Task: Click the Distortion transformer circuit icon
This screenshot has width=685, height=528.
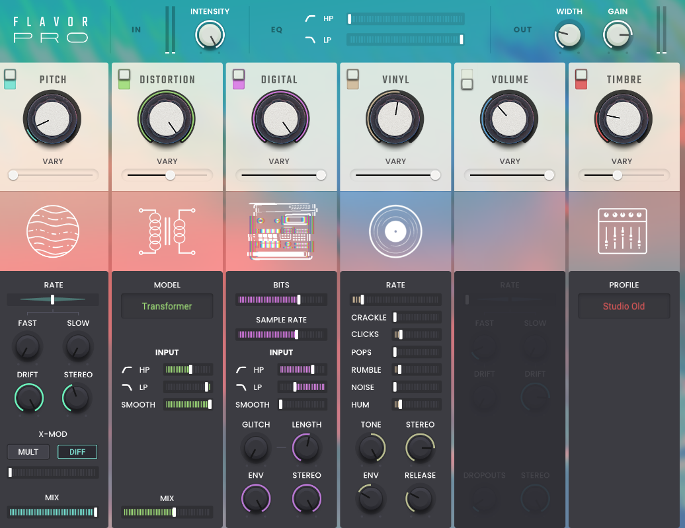Action: [x=167, y=231]
